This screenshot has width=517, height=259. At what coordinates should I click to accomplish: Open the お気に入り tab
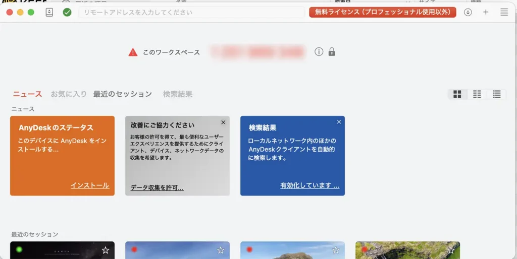69,94
